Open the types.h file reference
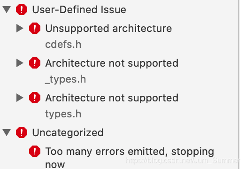 [63, 114]
